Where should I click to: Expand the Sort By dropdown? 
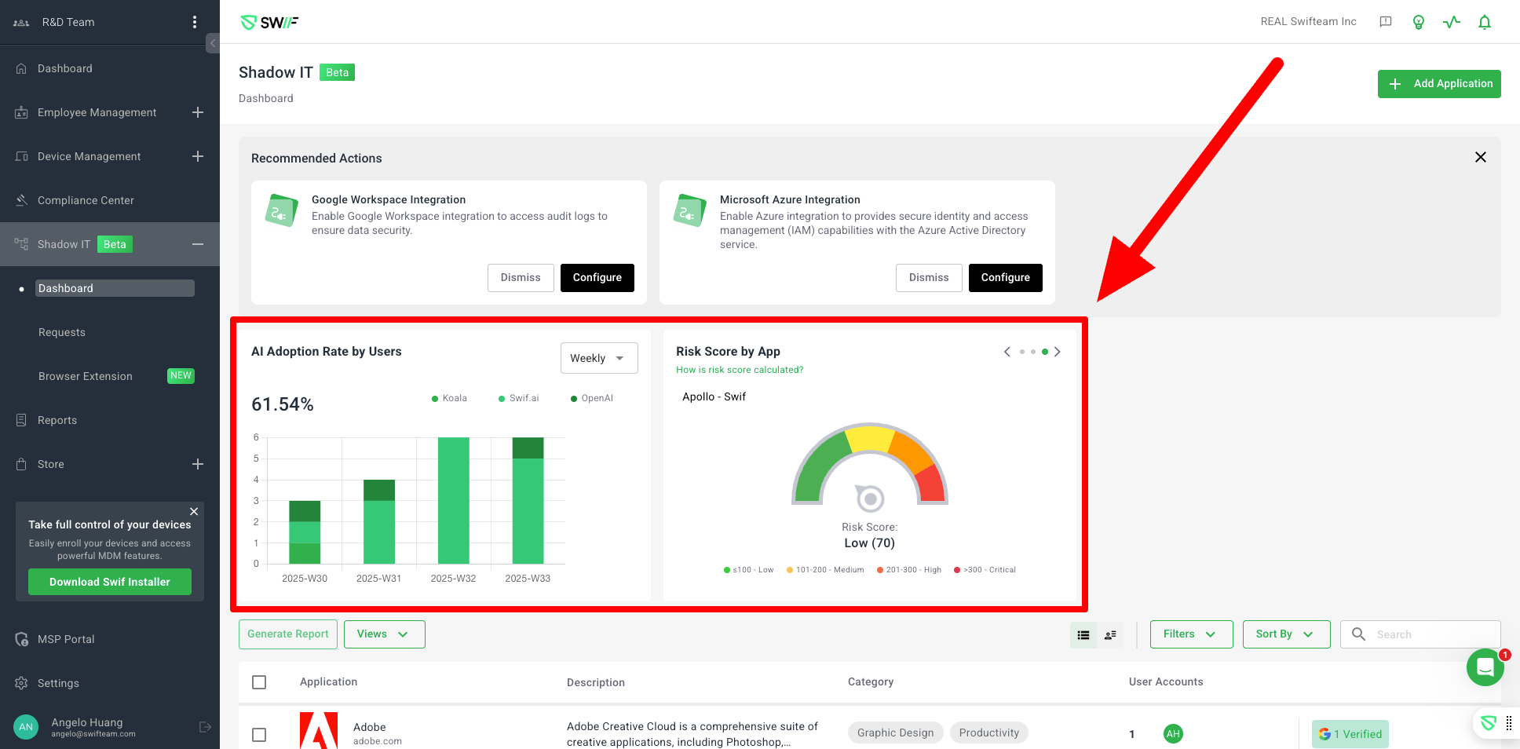coord(1285,634)
